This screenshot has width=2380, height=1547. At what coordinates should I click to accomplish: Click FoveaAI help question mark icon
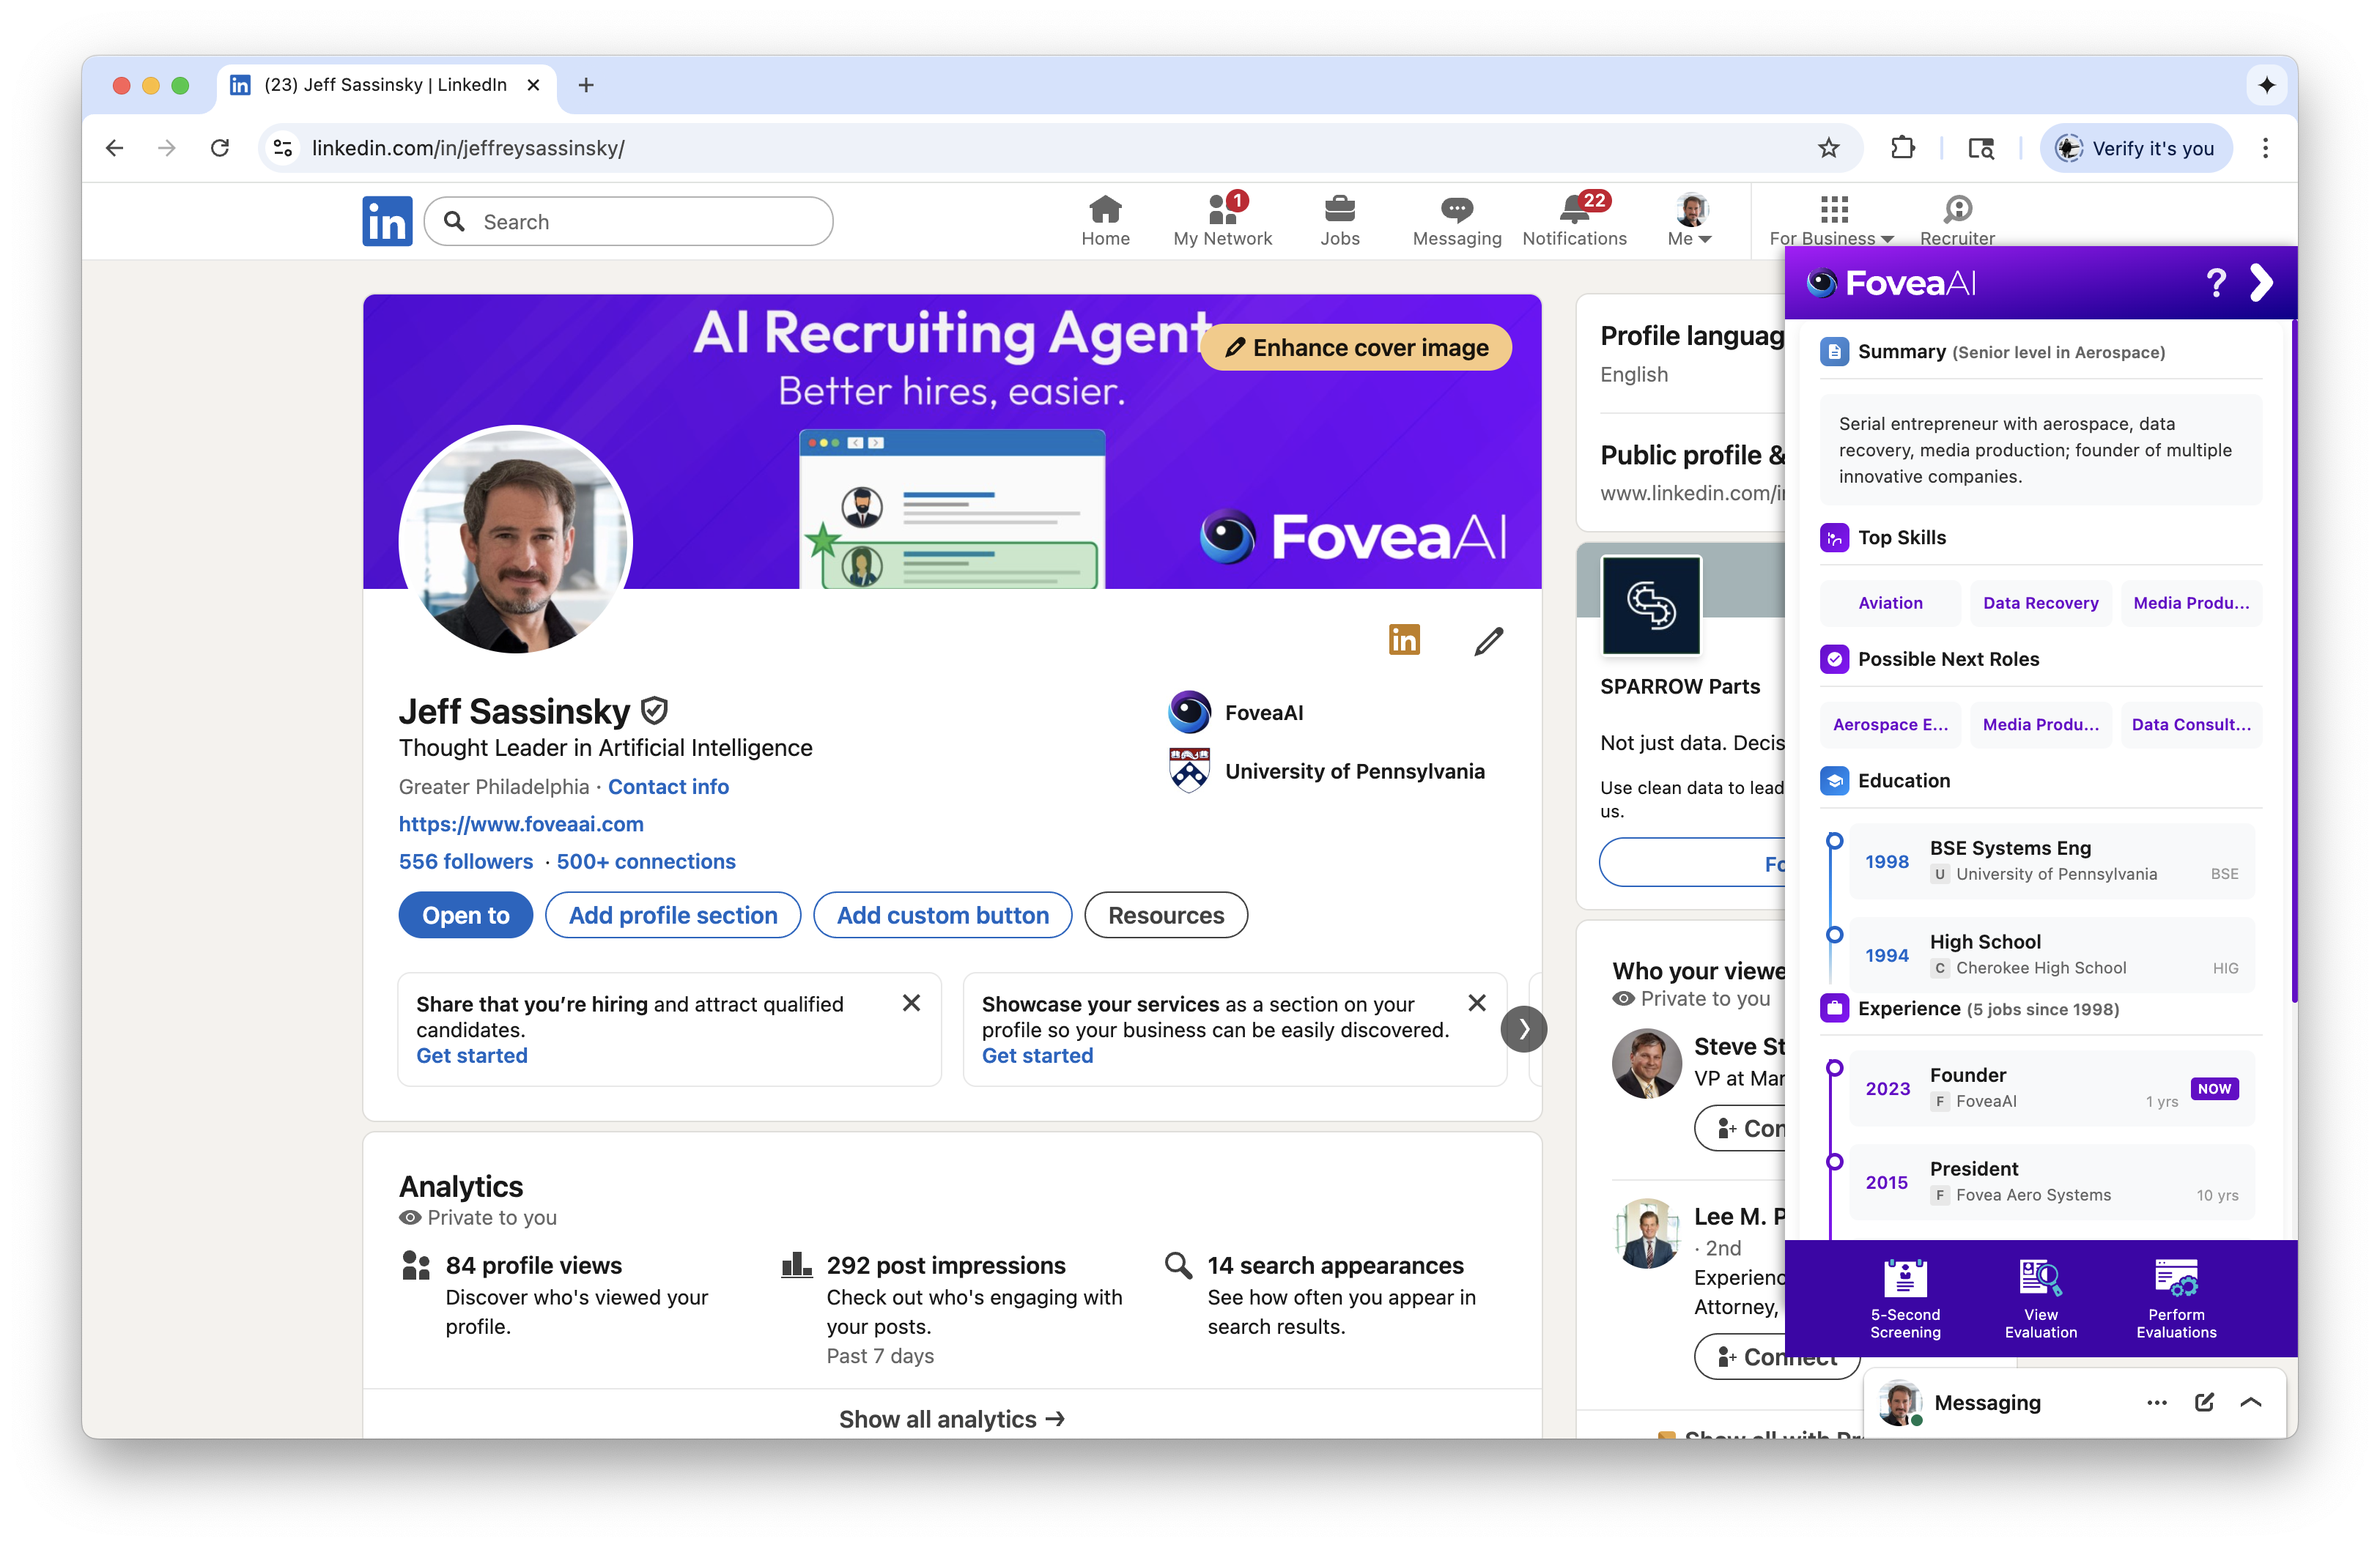coord(2216,283)
